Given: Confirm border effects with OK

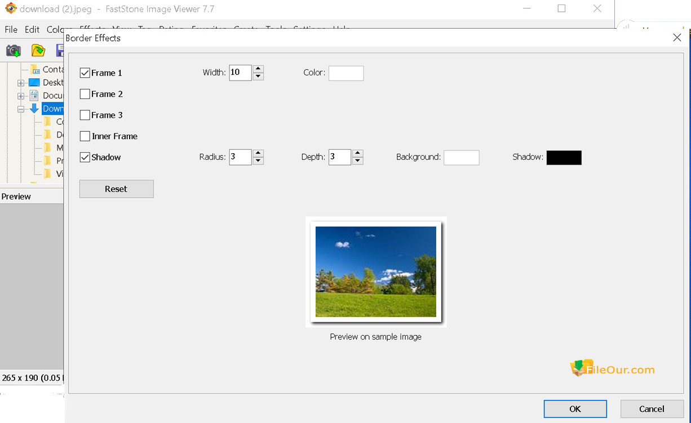Looking at the screenshot, I should click(575, 409).
